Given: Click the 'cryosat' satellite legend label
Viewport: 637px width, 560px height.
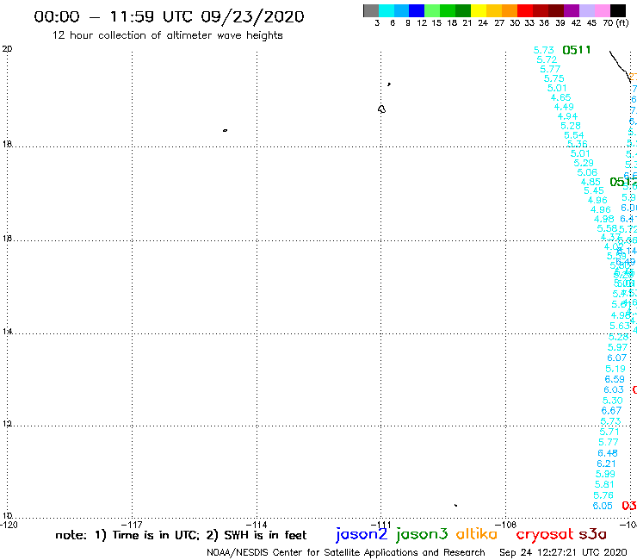Looking at the screenshot, I should click(x=545, y=534).
